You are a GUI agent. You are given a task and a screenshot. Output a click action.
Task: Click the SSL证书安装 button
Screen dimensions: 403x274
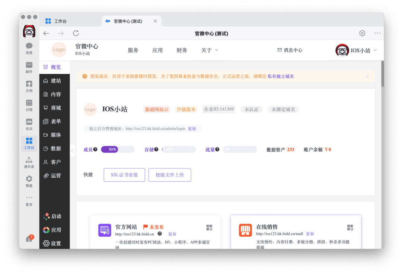(x=124, y=175)
